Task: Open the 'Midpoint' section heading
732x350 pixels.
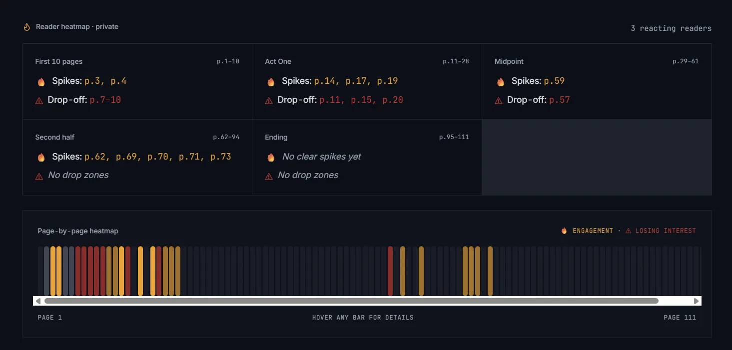Action: pyautogui.click(x=509, y=61)
